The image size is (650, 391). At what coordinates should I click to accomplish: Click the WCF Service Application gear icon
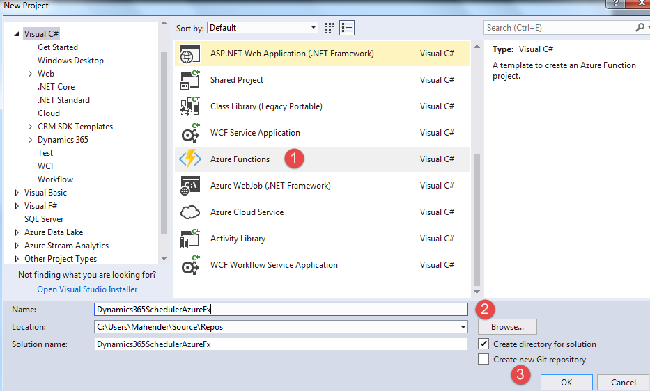click(x=190, y=133)
